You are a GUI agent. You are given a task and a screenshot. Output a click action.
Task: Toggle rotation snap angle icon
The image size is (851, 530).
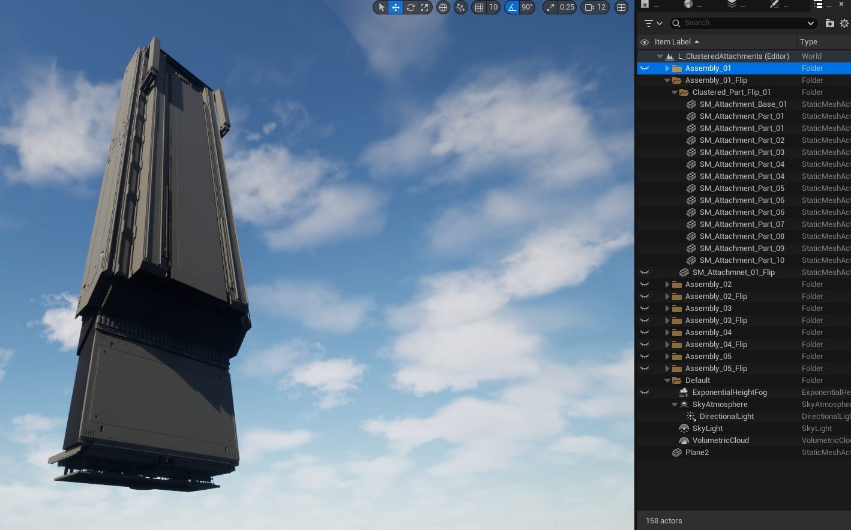point(512,7)
